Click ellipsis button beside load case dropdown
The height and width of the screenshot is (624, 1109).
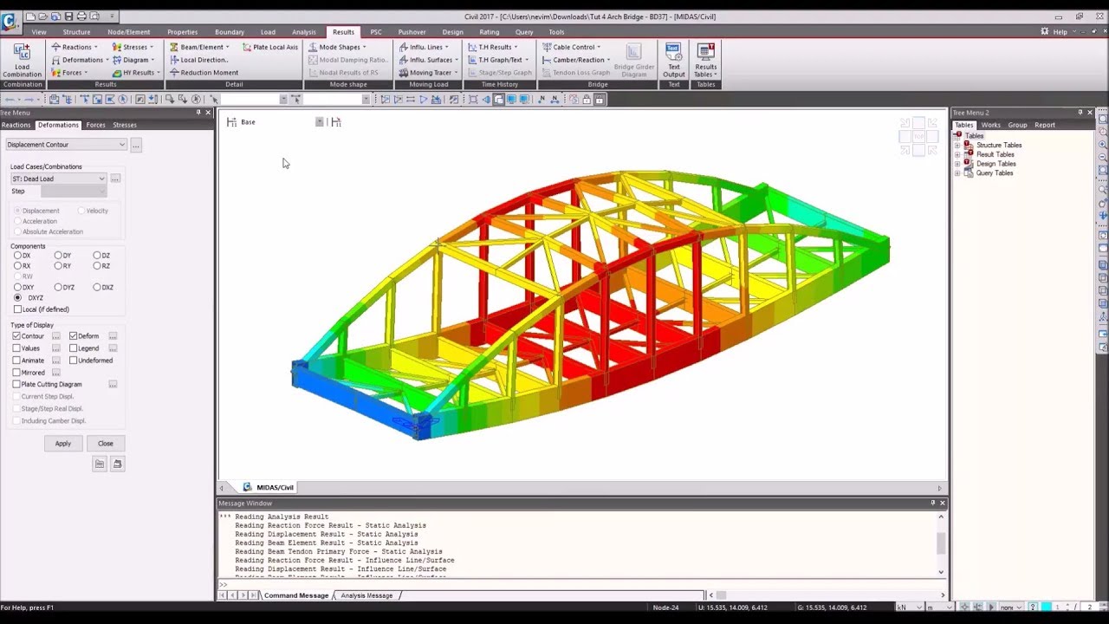point(115,179)
